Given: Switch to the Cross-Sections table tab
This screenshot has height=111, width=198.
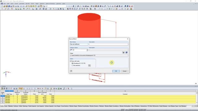Looking at the screenshot, I should coord(65,106).
